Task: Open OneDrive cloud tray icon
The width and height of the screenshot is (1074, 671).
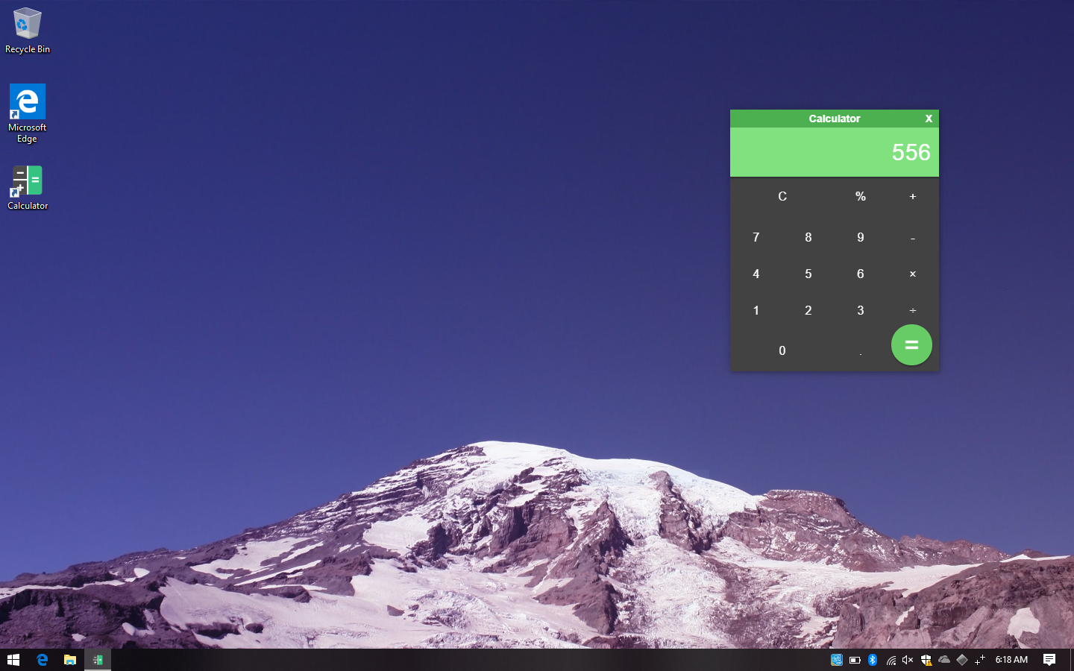Action: point(944,660)
